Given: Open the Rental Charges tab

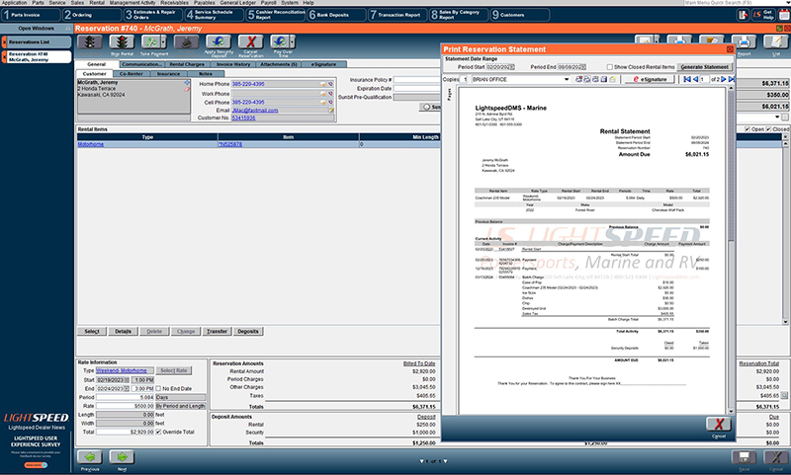Looking at the screenshot, I should (x=187, y=64).
